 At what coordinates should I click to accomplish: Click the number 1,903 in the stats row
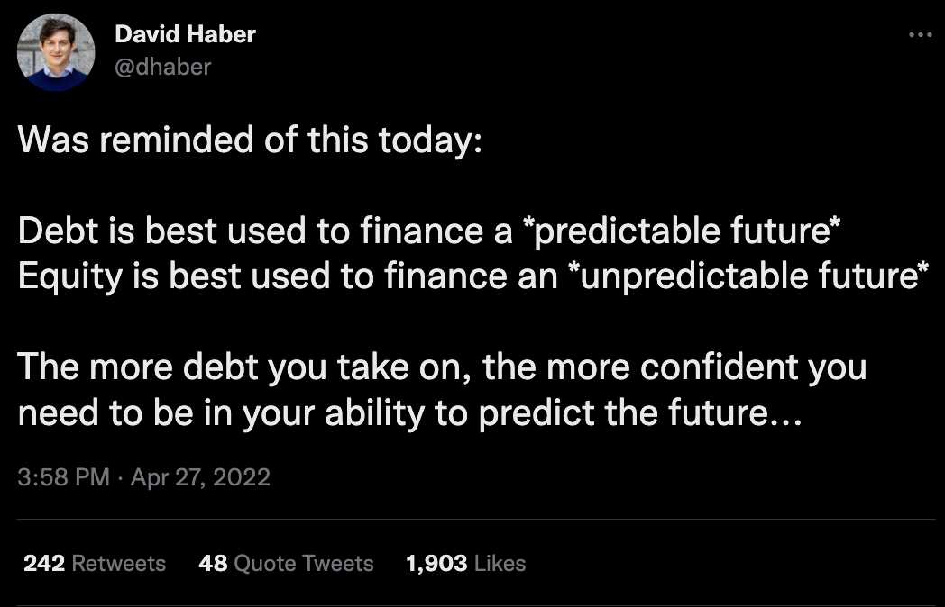point(436,563)
